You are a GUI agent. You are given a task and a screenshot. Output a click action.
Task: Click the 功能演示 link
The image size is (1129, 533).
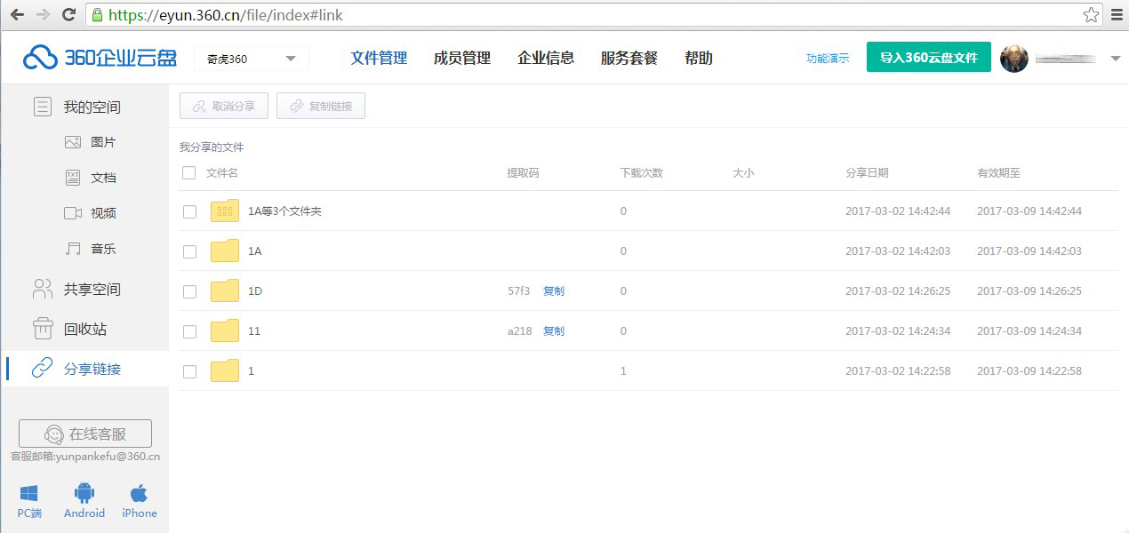(828, 59)
